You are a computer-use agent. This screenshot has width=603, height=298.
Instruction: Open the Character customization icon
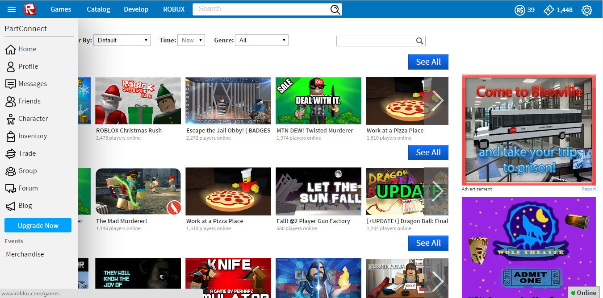click(11, 119)
